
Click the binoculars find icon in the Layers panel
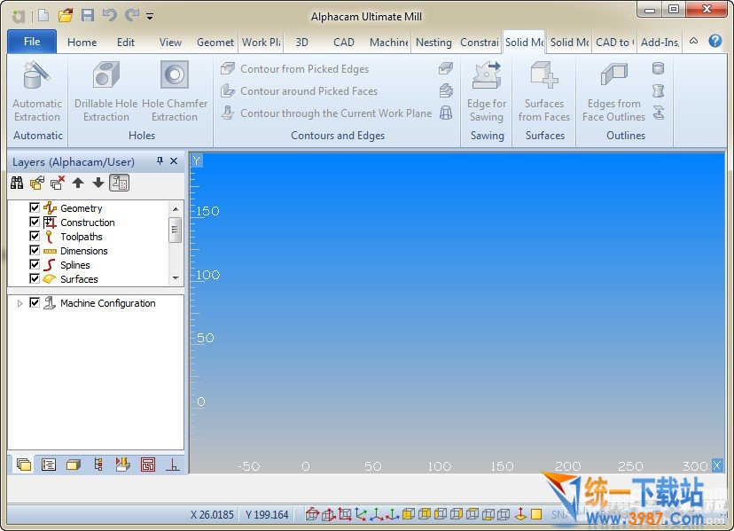point(17,184)
